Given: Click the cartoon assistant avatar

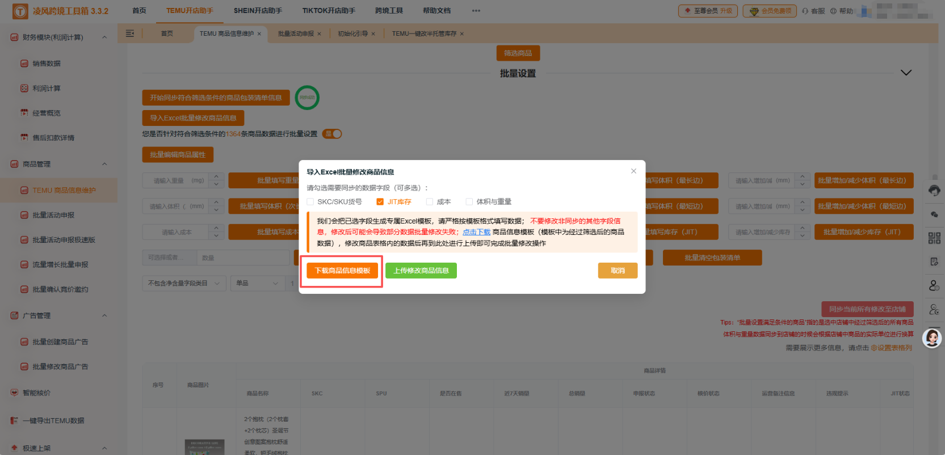Looking at the screenshot, I should click(932, 338).
